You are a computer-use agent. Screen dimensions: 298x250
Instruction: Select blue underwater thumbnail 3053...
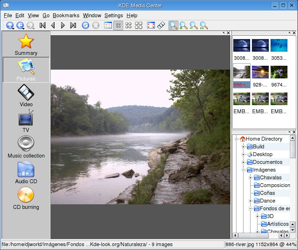[279, 50]
